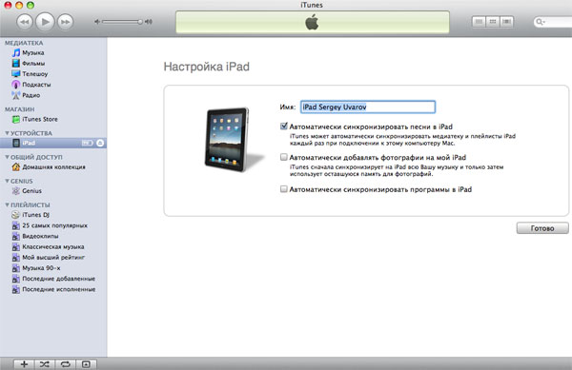Adjust the volume slider knob
The height and width of the screenshot is (370, 572).
[x=140, y=22]
